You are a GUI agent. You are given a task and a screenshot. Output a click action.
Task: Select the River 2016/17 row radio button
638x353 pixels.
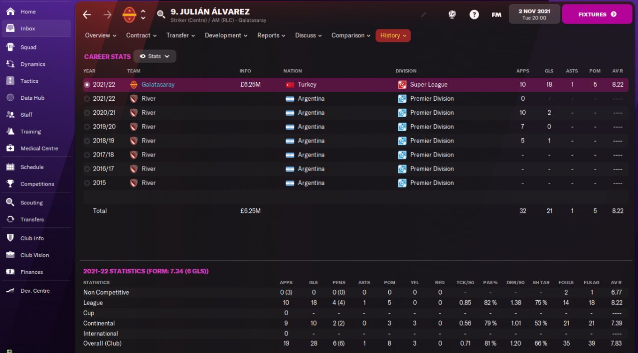tap(87, 169)
